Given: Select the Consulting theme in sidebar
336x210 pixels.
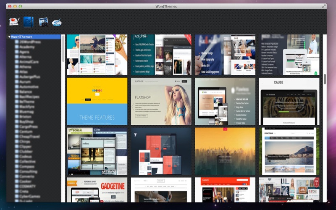Looking at the screenshot, I should [28, 171].
